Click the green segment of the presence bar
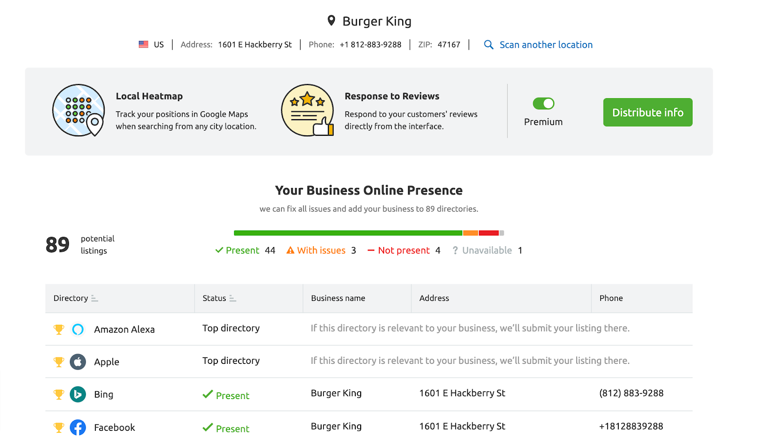 coord(348,233)
